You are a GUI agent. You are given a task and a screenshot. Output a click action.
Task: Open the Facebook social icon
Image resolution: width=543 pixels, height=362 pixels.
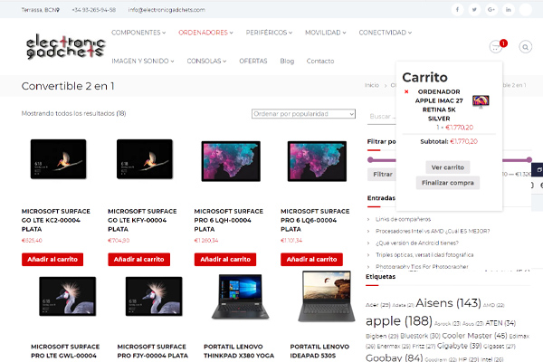(457, 9)
